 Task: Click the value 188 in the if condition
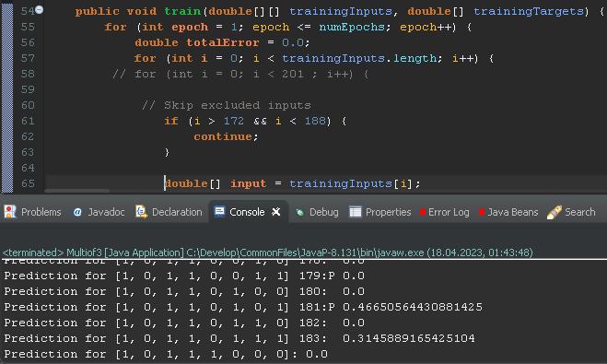point(315,121)
